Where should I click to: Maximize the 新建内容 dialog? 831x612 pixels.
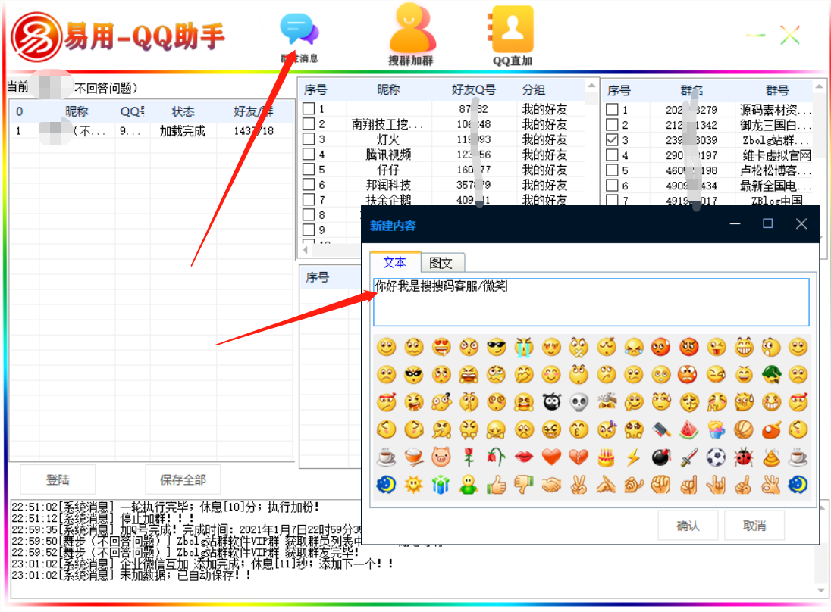pos(767,223)
